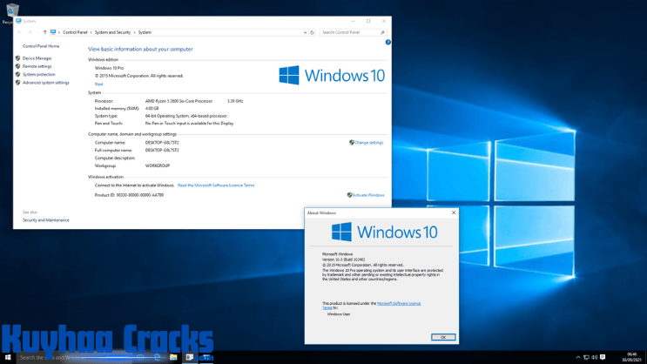Click the blue help question mark icon

[388, 42]
